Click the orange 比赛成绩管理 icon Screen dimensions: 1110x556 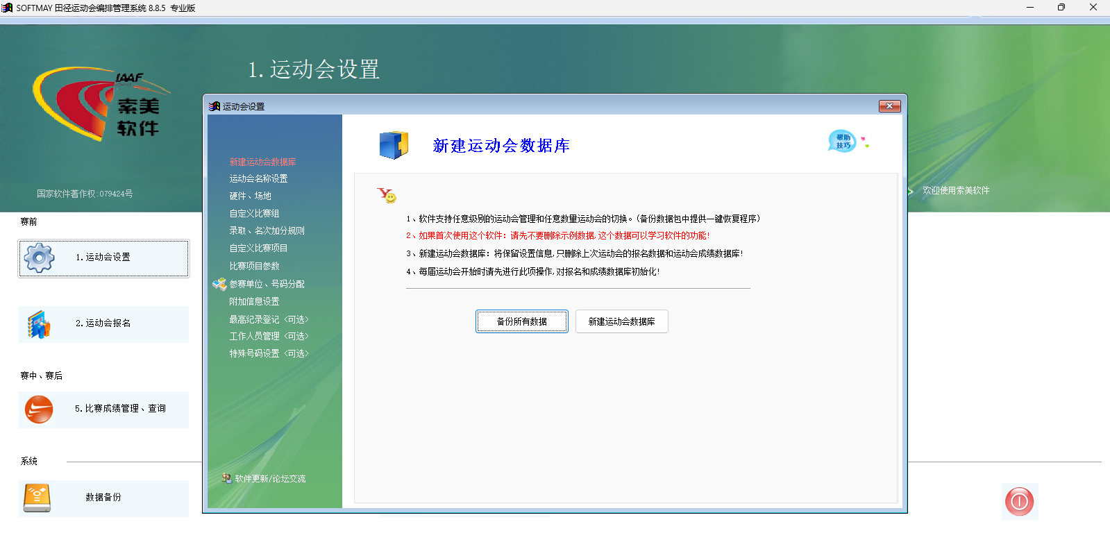[39, 410]
